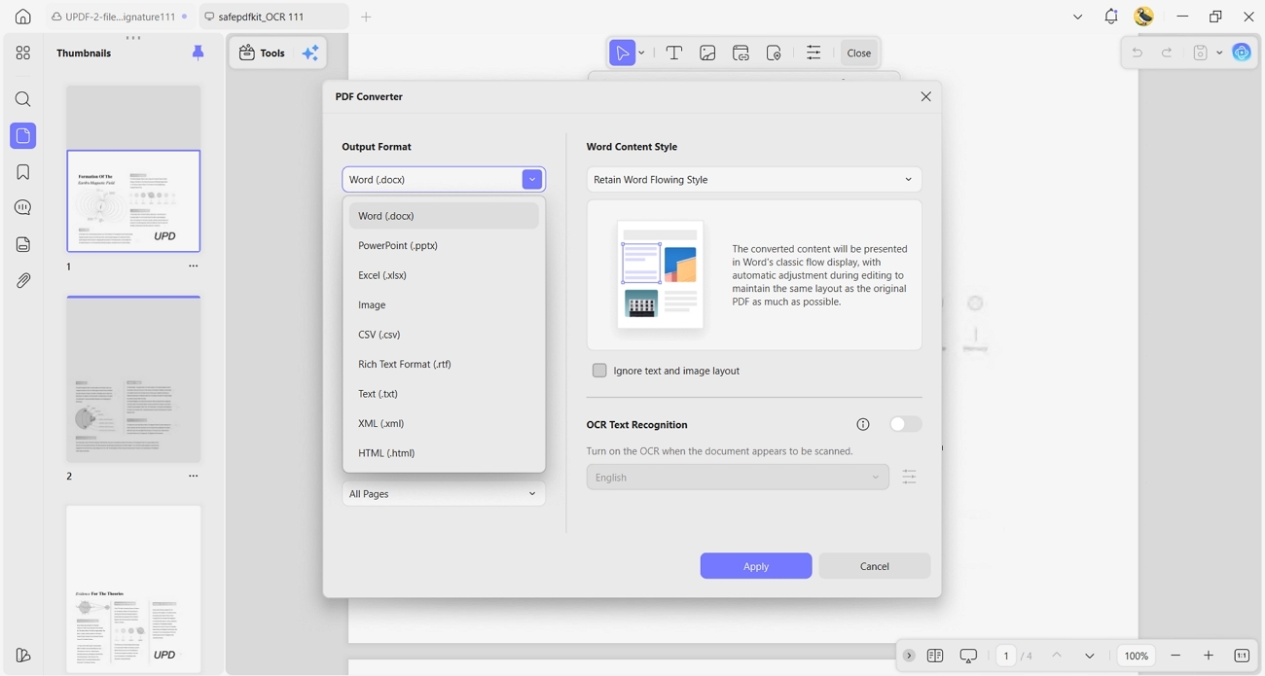Open the comments panel icon in sidebar

point(23,208)
